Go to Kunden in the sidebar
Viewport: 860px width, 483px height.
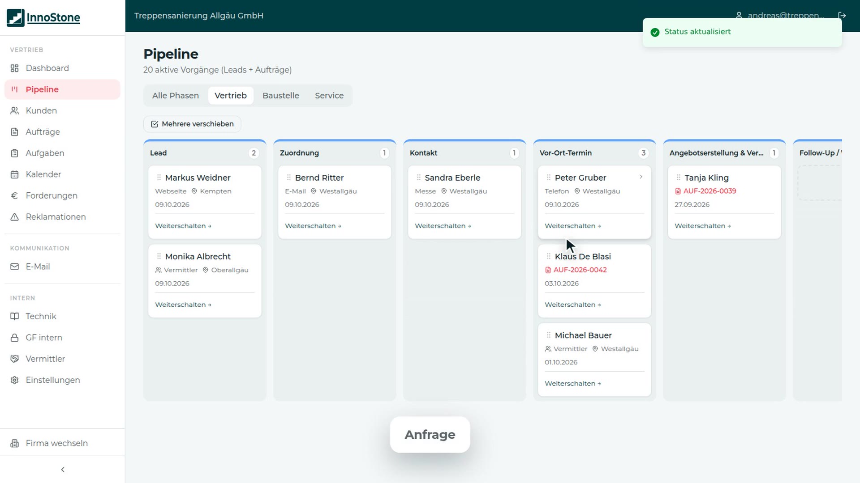click(x=62, y=110)
